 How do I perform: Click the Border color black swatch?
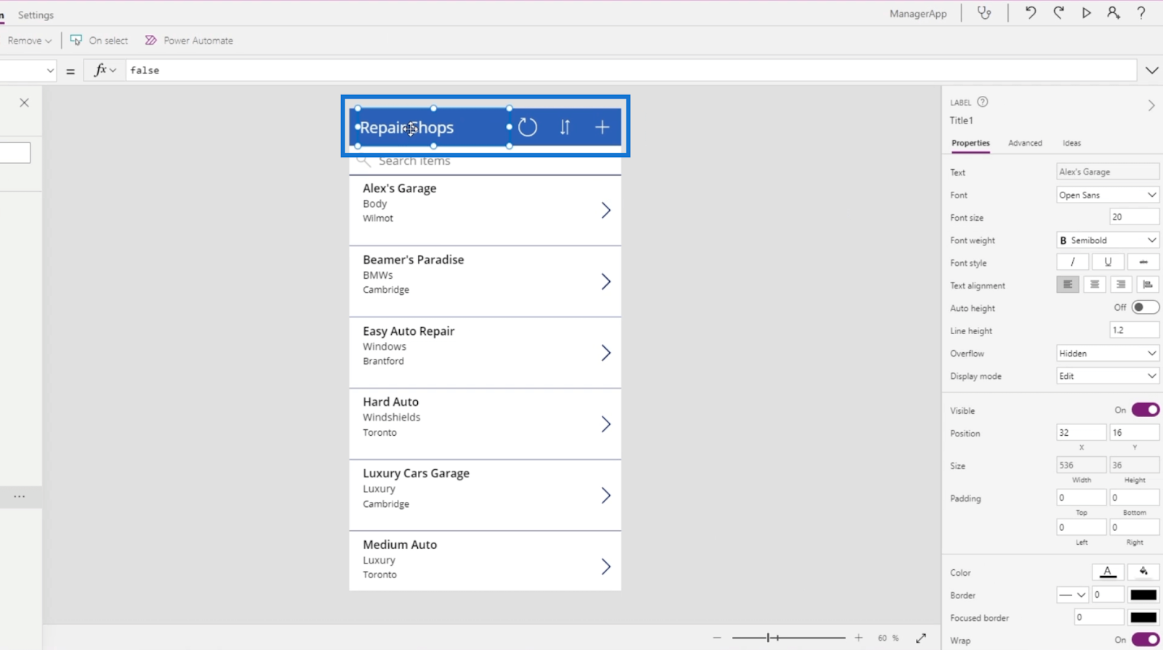(1143, 595)
